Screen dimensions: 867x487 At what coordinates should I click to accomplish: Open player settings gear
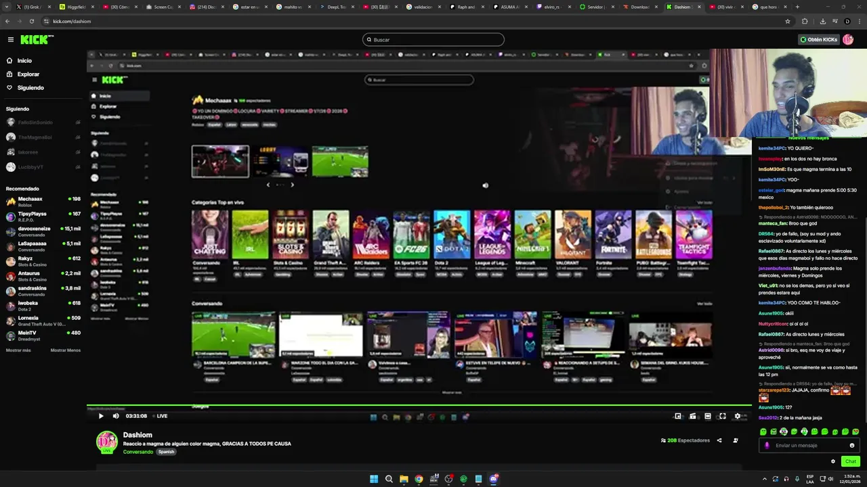coord(738,416)
